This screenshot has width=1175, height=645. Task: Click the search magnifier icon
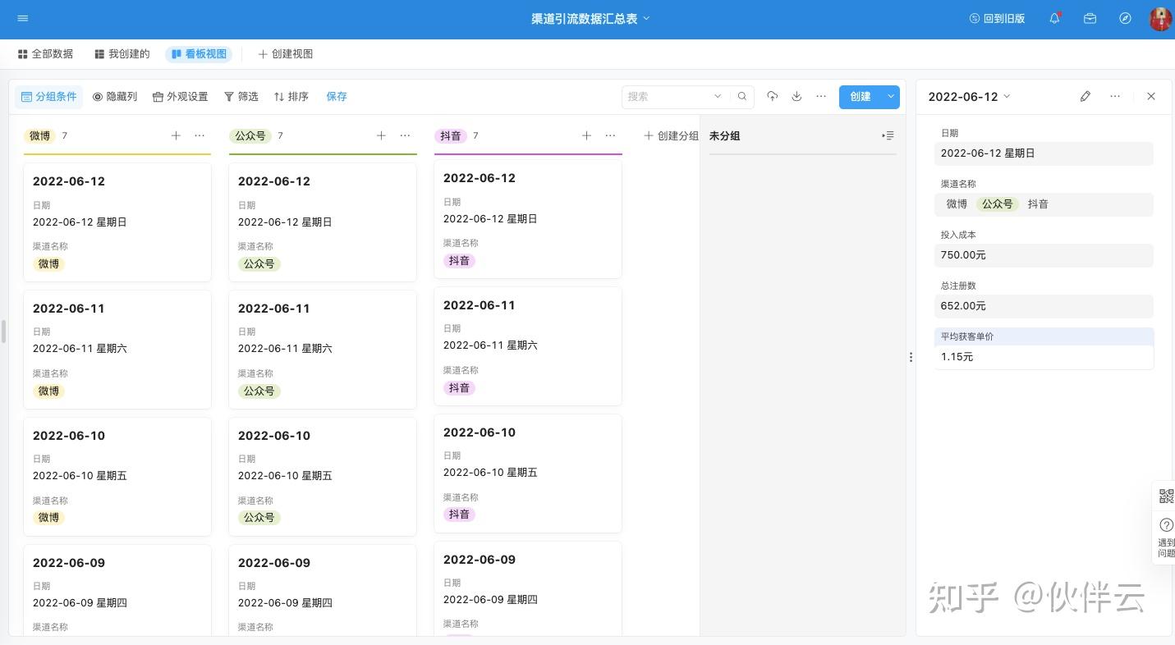tap(742, 96)
